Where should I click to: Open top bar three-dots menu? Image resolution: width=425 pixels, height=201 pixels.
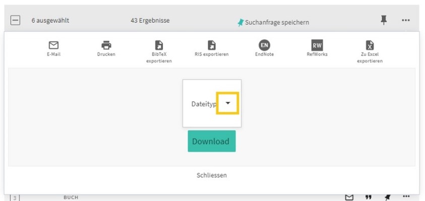[405, 20]
